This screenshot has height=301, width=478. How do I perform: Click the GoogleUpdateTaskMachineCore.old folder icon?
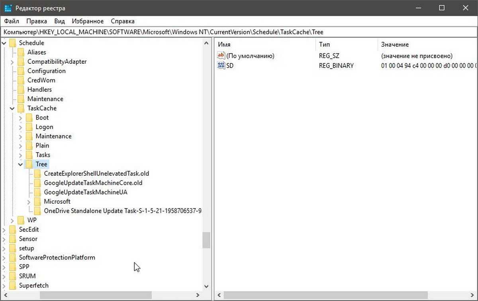pyautogui.click(x=37, y=183)
